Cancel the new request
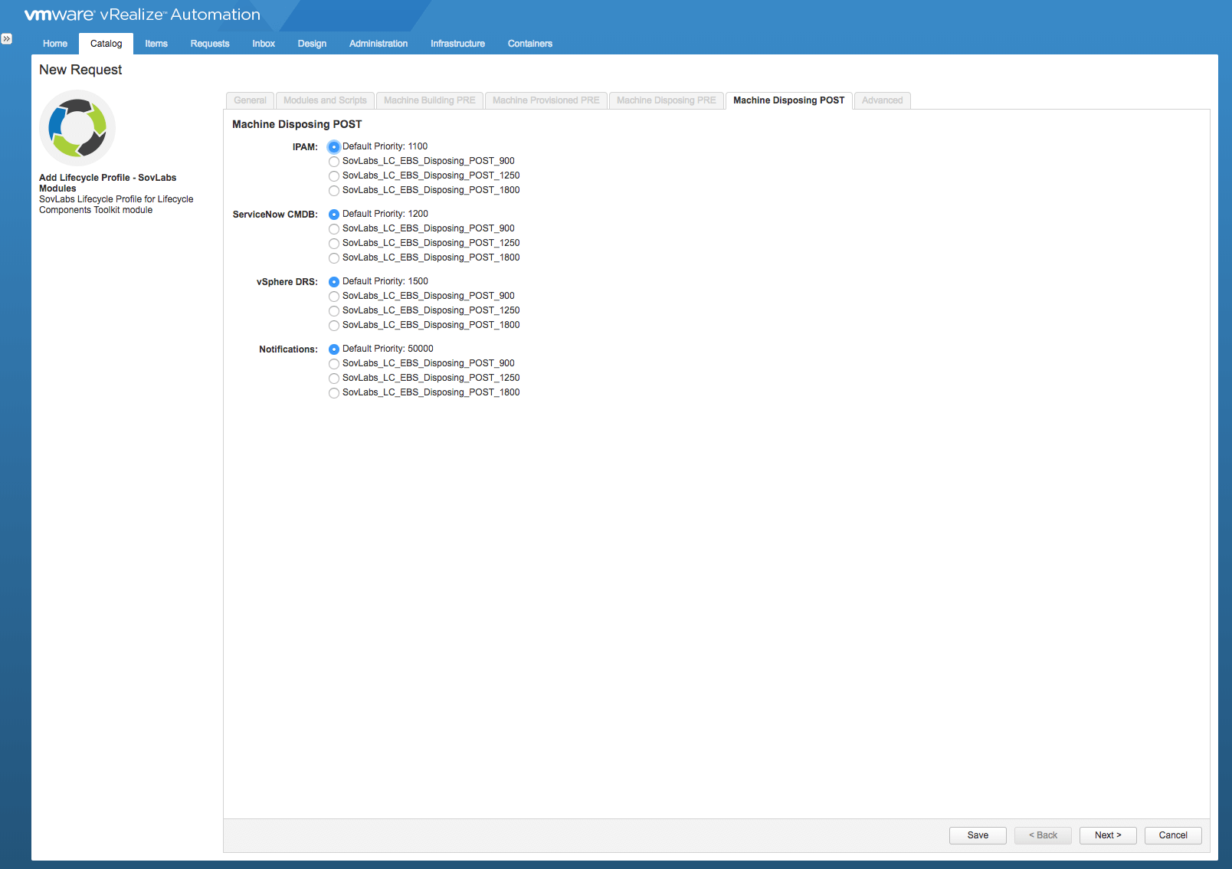Image resolution: width=1232 pixels, height=869 pixels. [x=1173, y=835]
